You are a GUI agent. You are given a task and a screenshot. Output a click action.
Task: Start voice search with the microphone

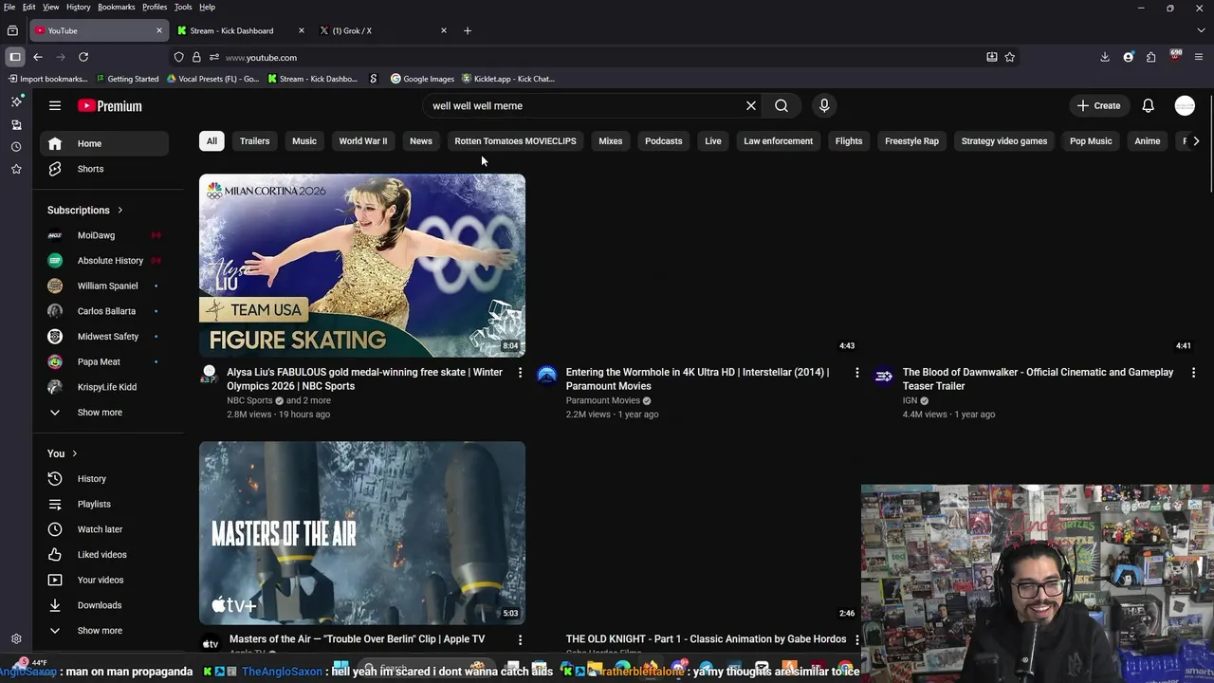click(x=824, y=106)
